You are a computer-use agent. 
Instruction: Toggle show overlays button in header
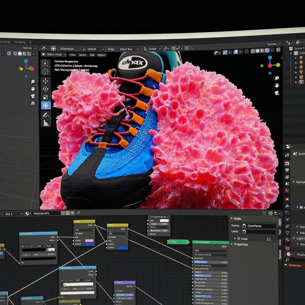(x=236, y=52)
